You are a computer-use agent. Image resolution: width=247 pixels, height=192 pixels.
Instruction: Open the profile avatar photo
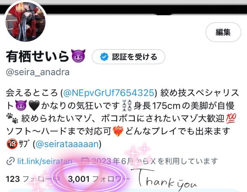pyautogui.click(x=26, y=21)
